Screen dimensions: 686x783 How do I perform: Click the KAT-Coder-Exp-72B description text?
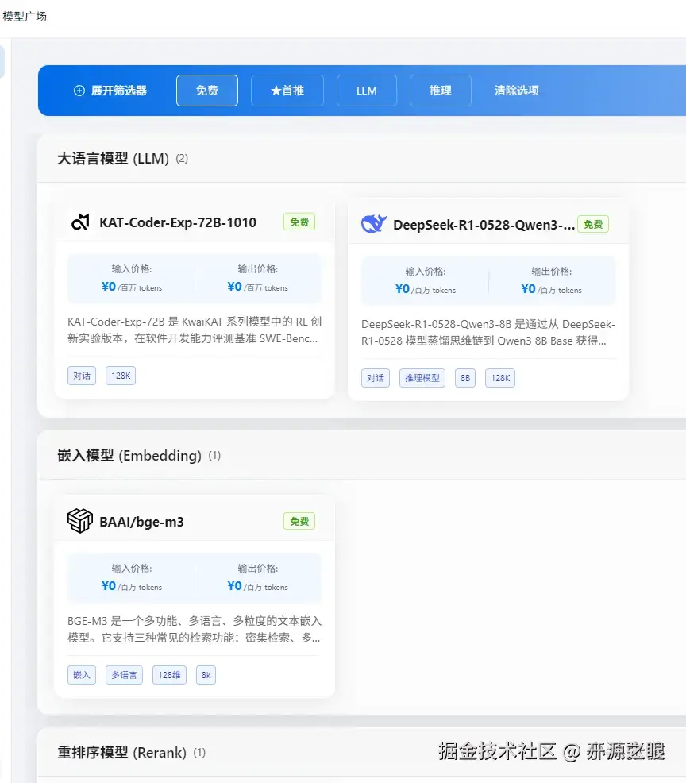pyautogui.click(x=195, y=330)
